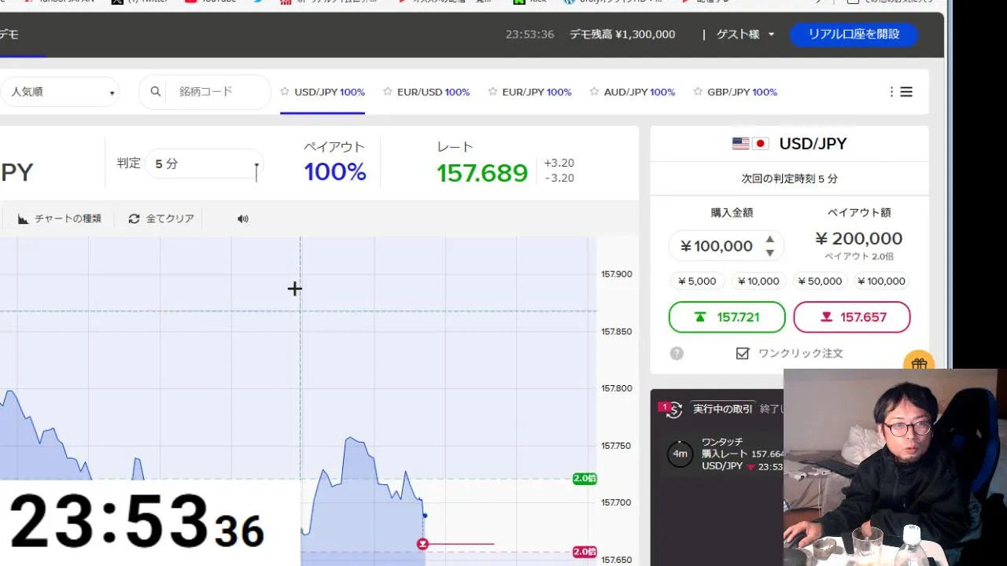Buy Low at 157.657 red button

pyautogui.click(x=852, y=318)
